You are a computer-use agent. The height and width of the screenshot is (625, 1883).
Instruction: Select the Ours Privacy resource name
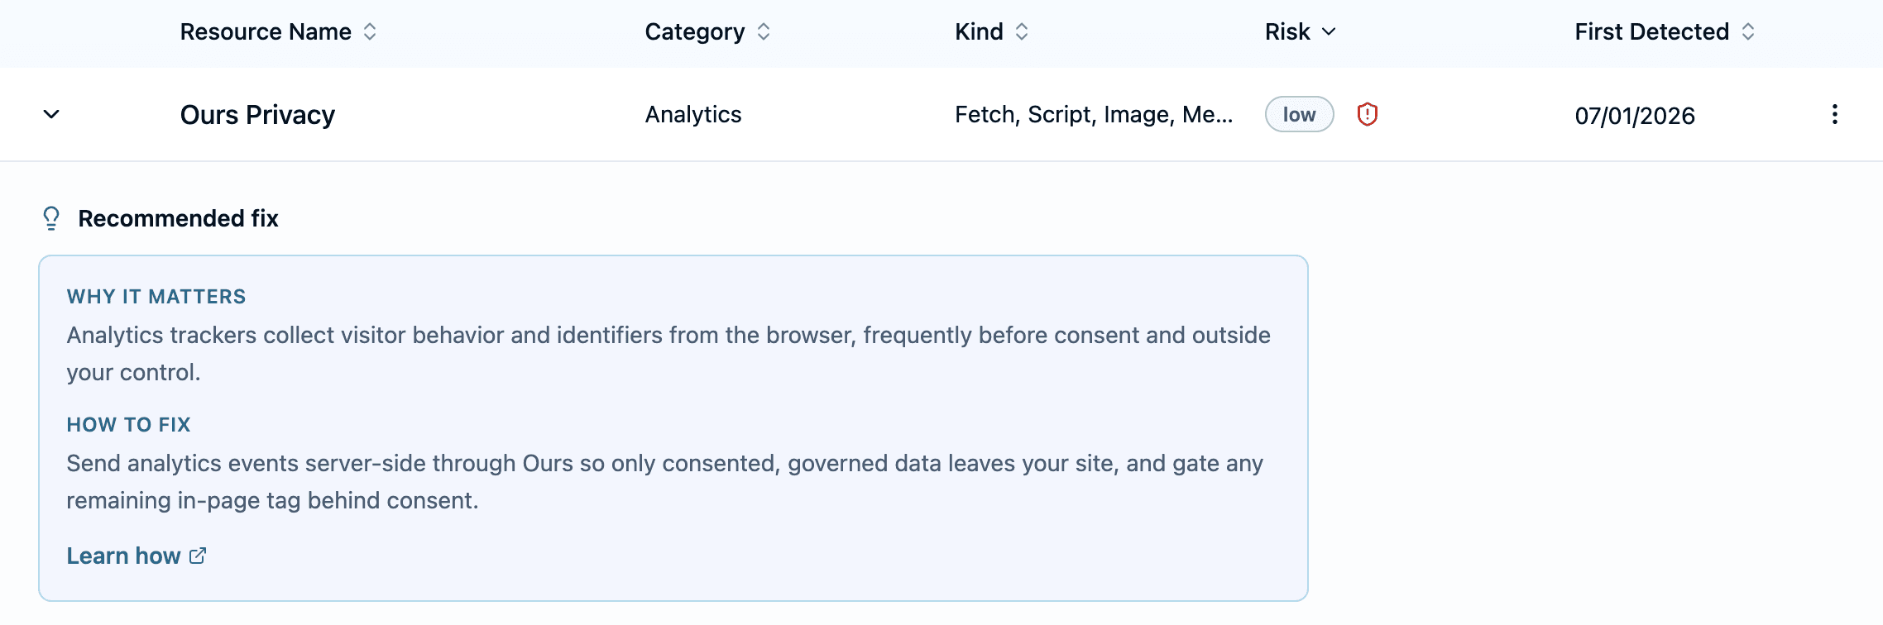pyautogui.click(x=257, y=114)
